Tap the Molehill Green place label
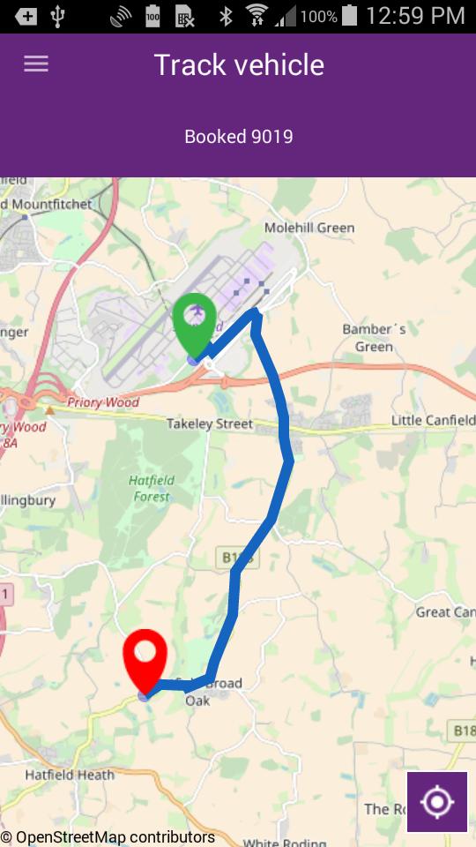 [x=309, y=228]
